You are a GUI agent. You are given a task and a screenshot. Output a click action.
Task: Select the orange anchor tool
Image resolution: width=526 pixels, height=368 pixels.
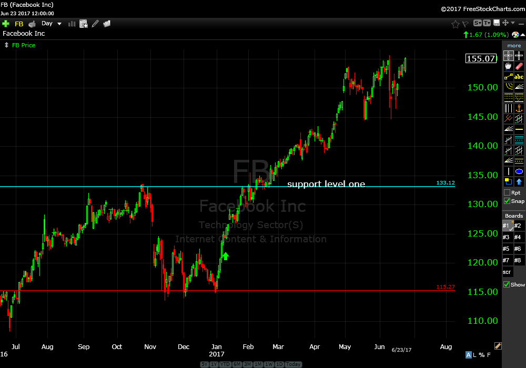click(x=519, y=108)
